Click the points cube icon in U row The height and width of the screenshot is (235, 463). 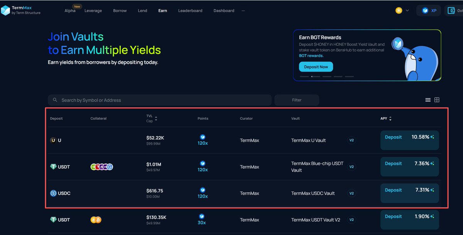pos(203,137)
